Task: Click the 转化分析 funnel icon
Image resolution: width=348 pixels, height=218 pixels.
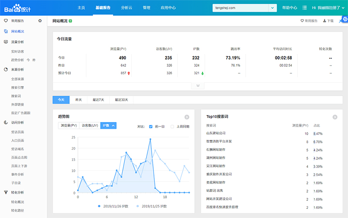Action: pos(6,192)
